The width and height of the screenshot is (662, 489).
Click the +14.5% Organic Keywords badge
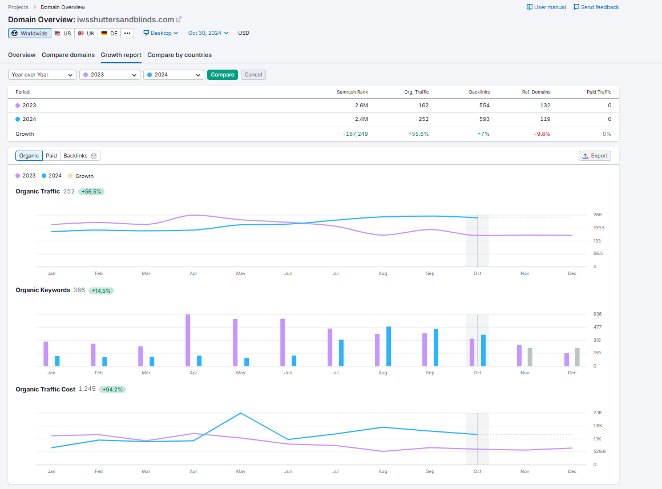pyautogui.click(x=101, y=290)
